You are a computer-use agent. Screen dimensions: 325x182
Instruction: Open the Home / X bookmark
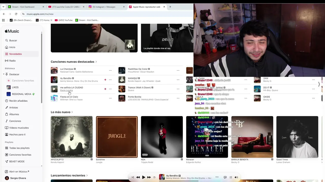tap(44, 20)
